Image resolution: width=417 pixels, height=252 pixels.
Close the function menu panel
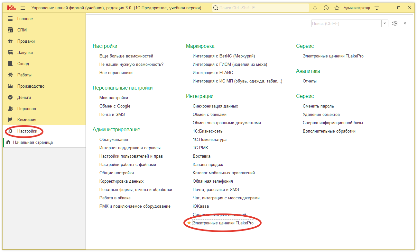[x=405, y=23]
